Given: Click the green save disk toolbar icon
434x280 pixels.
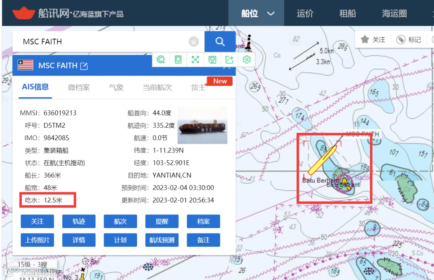Looking at the screenshot, I should coord(212,59).
